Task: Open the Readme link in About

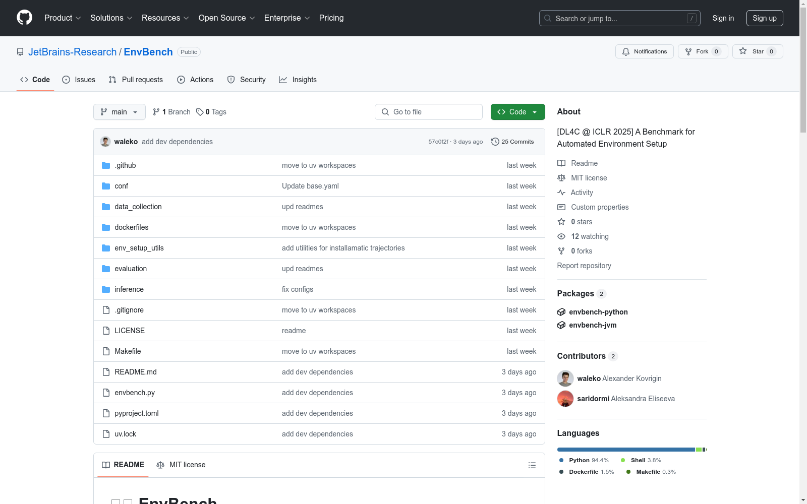Action: pos(578,163)
